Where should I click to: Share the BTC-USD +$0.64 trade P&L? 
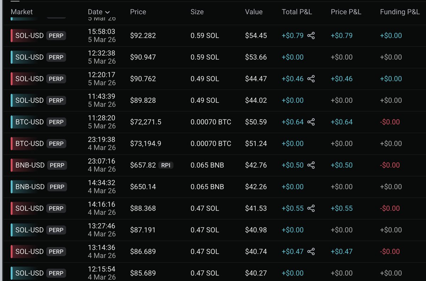tap(311, 122)
